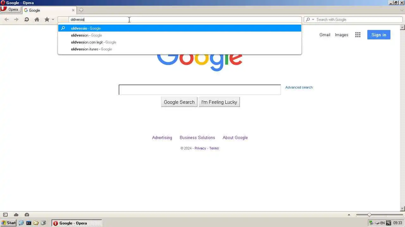Image resolution: width=405 pixels, height=227 pixels.
Task: Open the search engine selector dropdown
Action: coord(310,20)
